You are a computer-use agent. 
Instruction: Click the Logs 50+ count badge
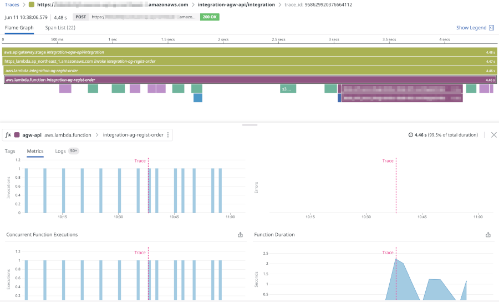74,151
